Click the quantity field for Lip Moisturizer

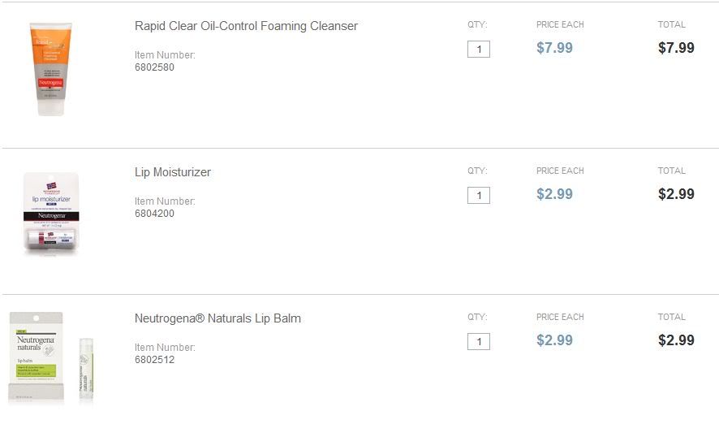click(479, 196)
